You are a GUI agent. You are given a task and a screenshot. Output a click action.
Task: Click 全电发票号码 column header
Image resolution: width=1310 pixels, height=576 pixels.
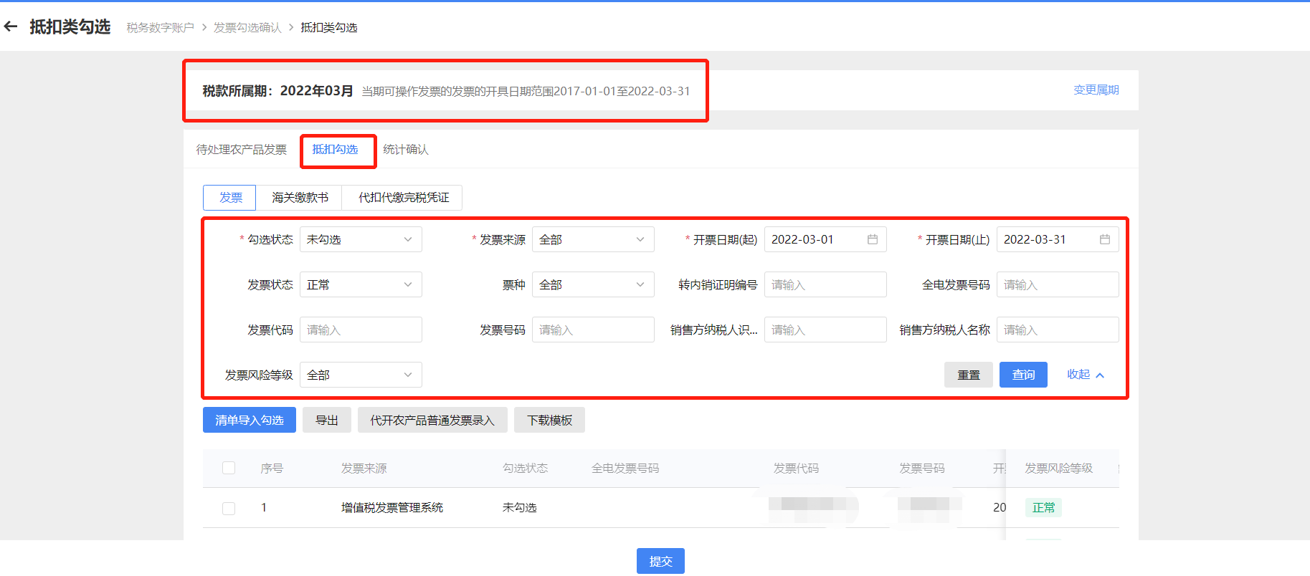coord(625,468)
